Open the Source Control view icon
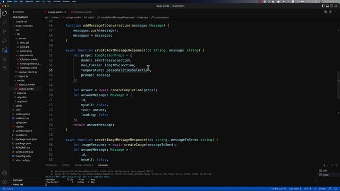340x191 pixels. (5, 31)
